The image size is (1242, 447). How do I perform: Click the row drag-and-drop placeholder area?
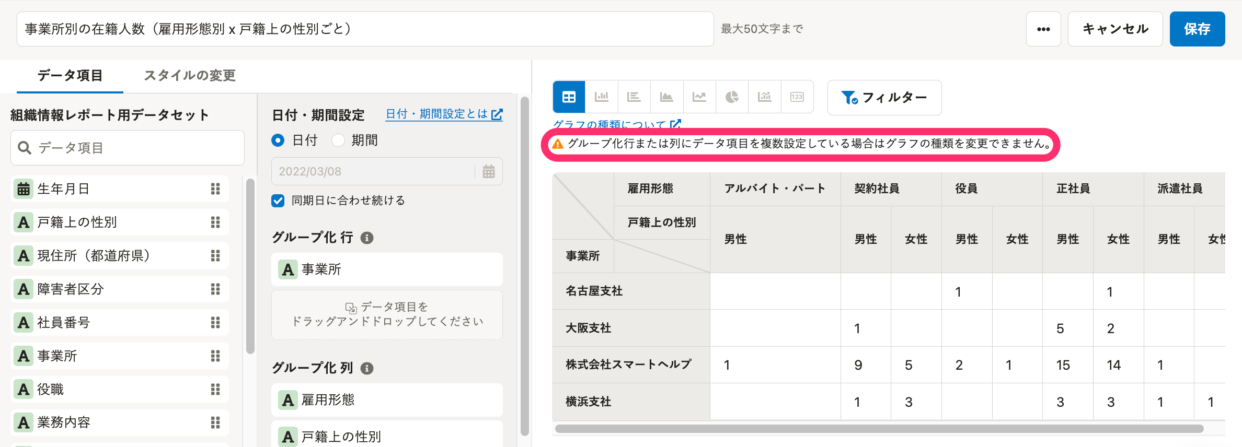[x=387, y=315]
